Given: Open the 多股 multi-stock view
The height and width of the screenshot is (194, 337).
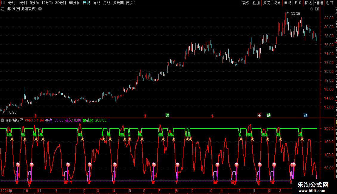Looking at the screenshot, I should [x=266, y=3].
